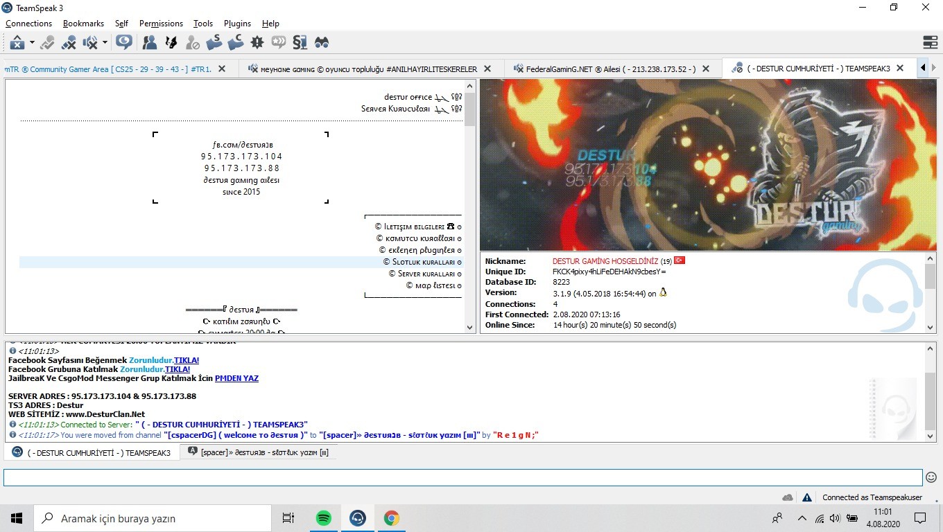Click the crossed-out speaker toolbar icon
The image size is (943, 532).
(90, 42)
